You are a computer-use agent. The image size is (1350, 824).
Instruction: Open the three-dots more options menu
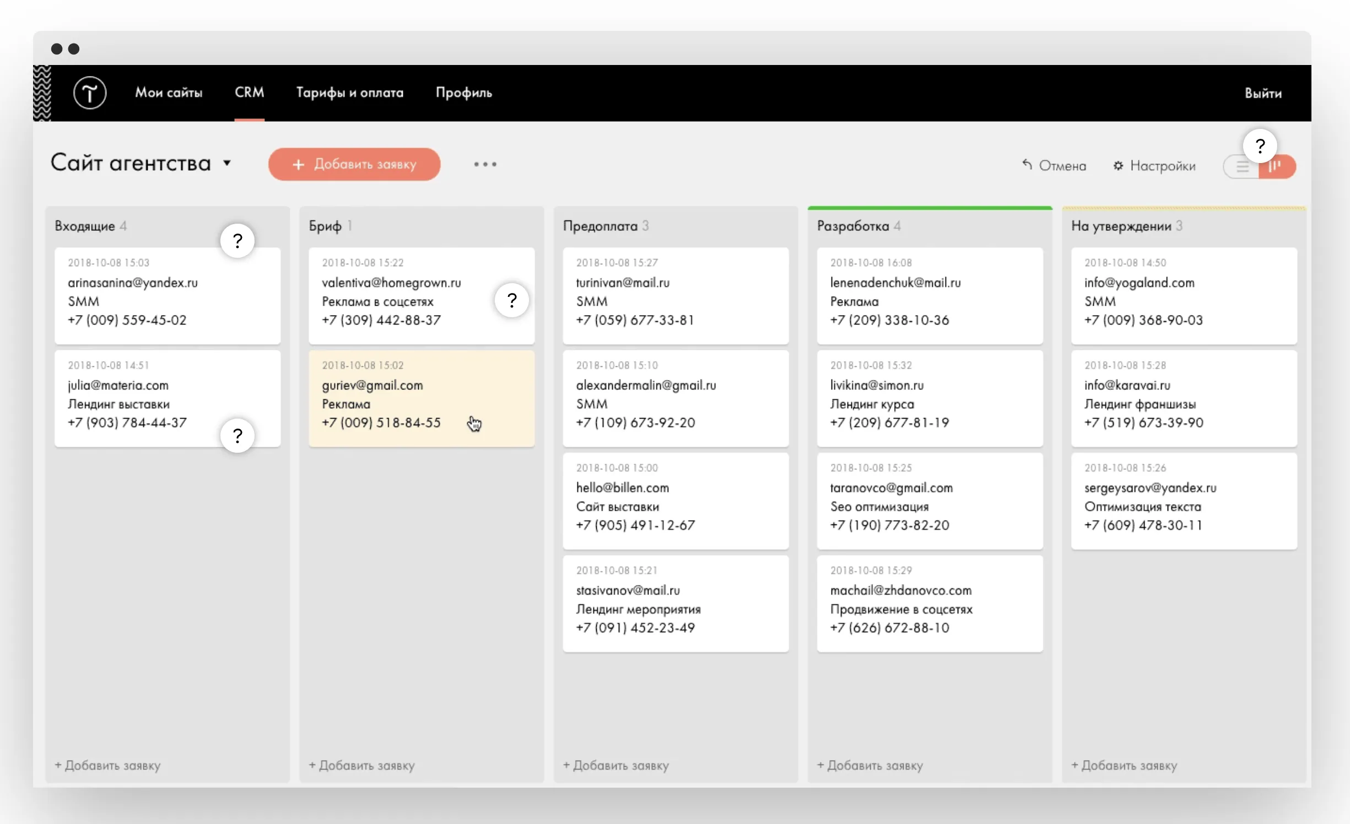[485, 164]
